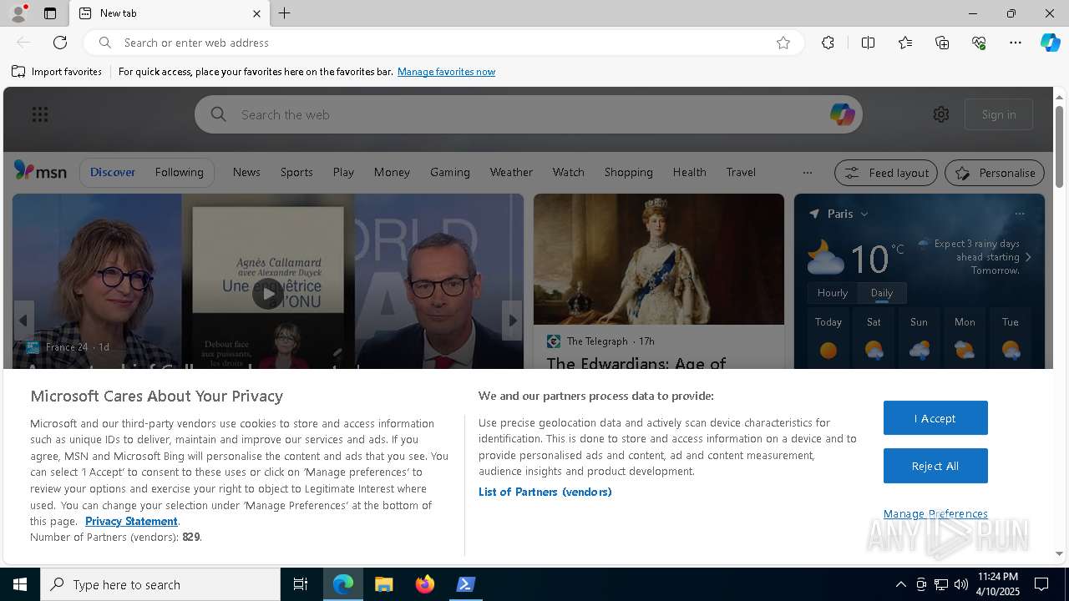1069x601 pixels.
Task: Launch Firefox from taskbar
Action: pos(425,584)
